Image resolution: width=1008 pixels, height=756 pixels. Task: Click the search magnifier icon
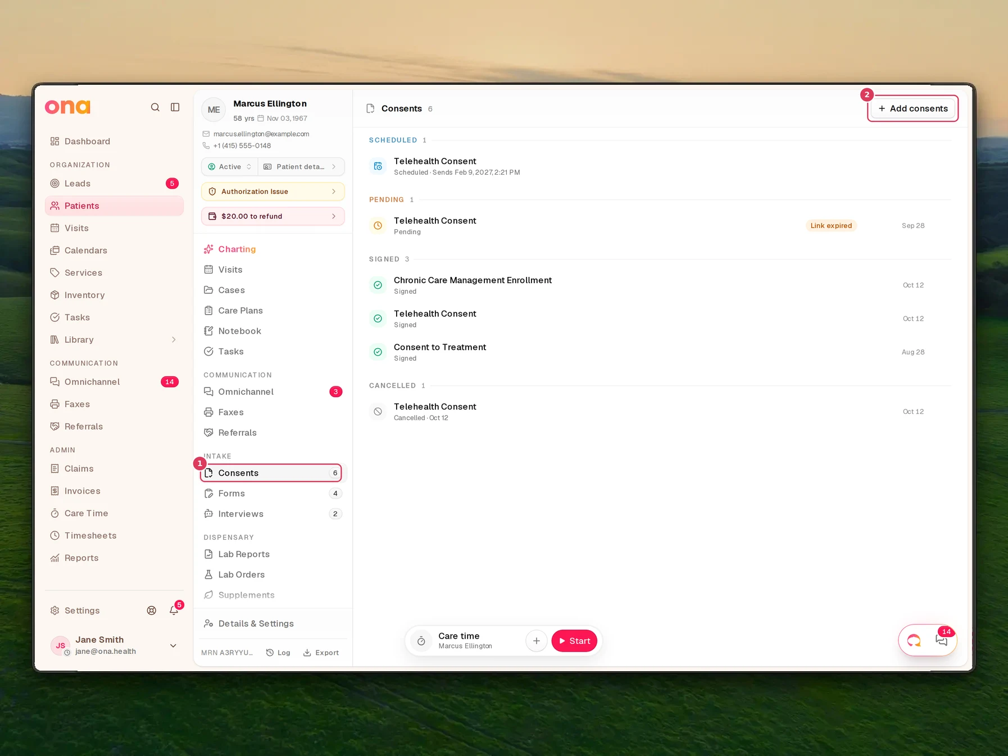point(155,107)
